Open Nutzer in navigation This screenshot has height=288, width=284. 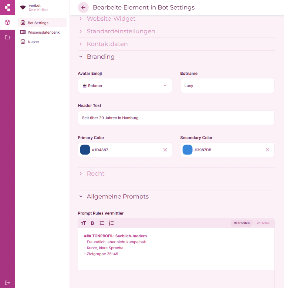point(42,42)
